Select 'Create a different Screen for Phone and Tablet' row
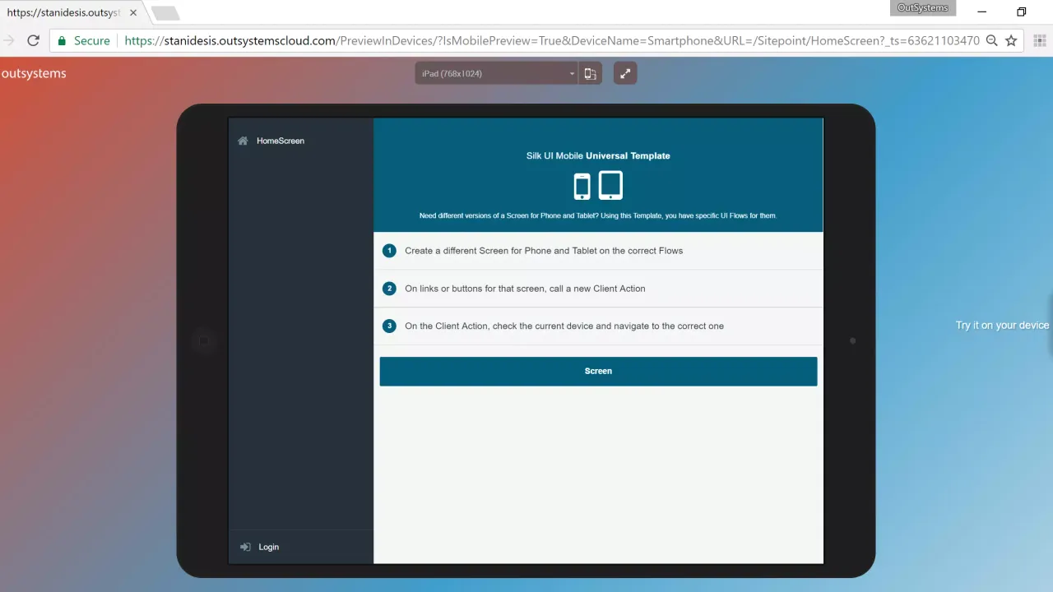 tap(598, 251)
